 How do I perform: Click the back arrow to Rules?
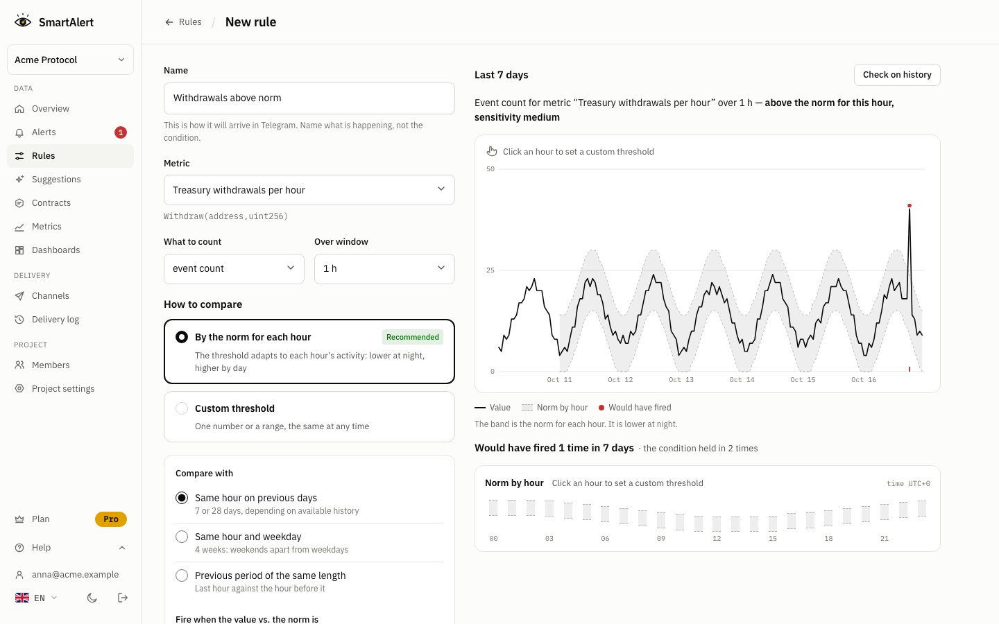pyautogui.click(x=169, y=22)
